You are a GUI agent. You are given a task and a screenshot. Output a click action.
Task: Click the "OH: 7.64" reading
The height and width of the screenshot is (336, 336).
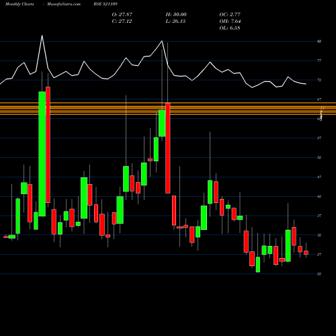[230, 22]
